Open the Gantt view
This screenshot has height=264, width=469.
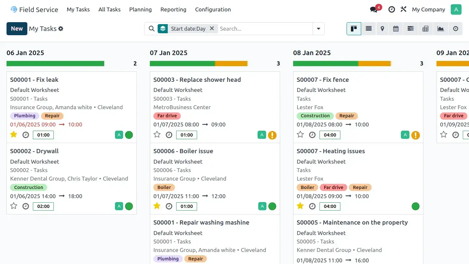click(410, 29)
